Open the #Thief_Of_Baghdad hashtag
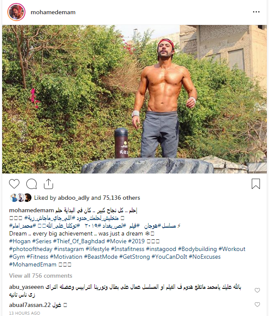Image resolution: width=269 pixels, height=316 pixels. tap(79, 241)
